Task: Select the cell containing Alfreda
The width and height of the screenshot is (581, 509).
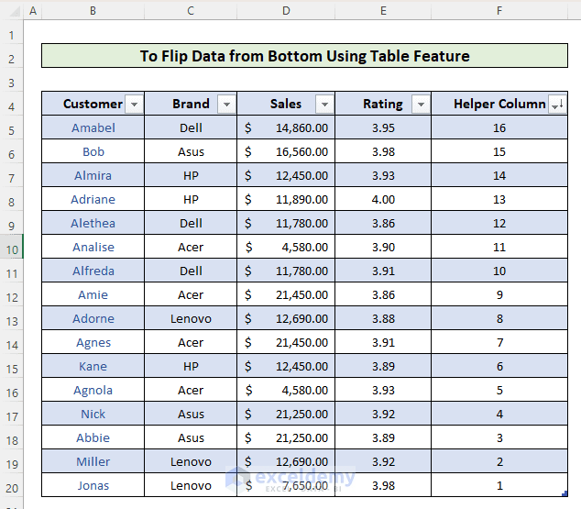Action: [x=93, y=271]
